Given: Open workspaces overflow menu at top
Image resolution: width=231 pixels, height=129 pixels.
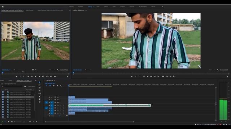Looking at the screenshot, I should (x=162, y=6).
